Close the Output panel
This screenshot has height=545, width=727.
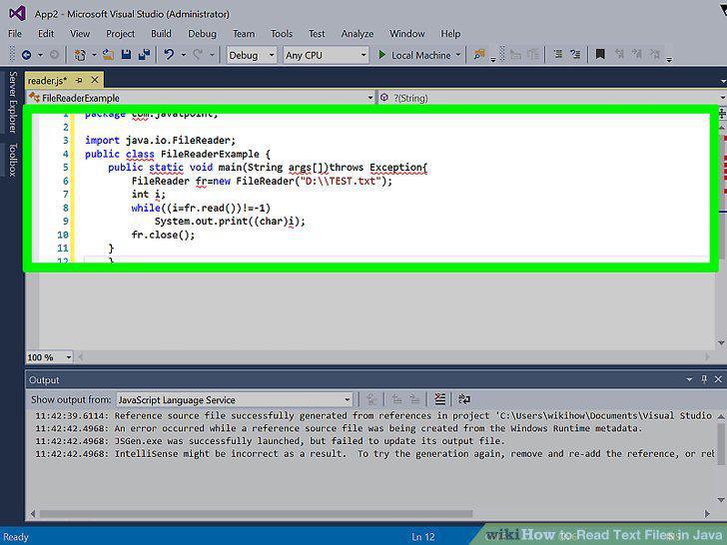pos(718,379)
